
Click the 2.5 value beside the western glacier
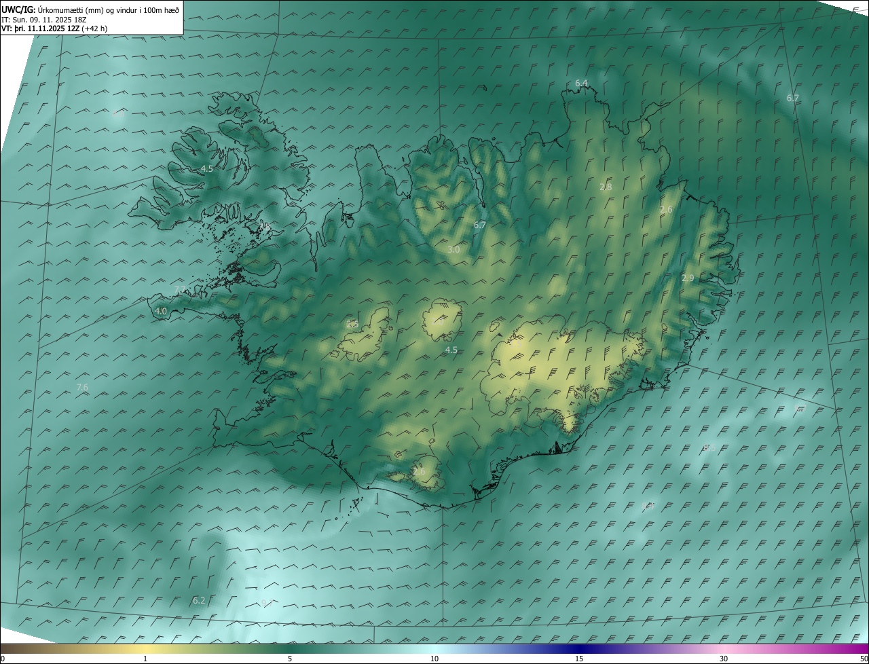(x=352, y=325)
